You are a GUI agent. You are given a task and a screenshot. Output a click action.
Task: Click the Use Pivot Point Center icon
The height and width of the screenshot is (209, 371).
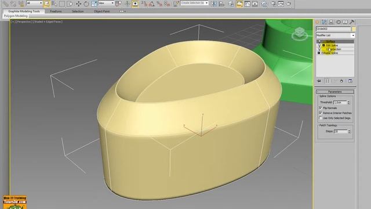point(118,3)
